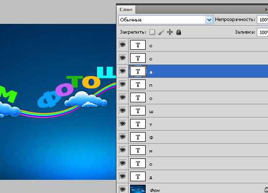This screenshot has width=268, height=193.
Task: Click the text thumbnail of layer п
Action: pos(138,84)
